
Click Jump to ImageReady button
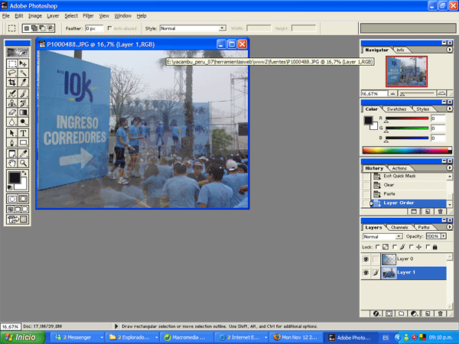(x=18, y=219)
